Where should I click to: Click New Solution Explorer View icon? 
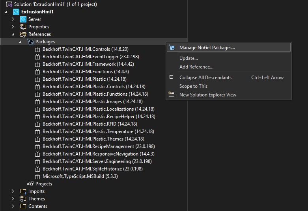171,94
